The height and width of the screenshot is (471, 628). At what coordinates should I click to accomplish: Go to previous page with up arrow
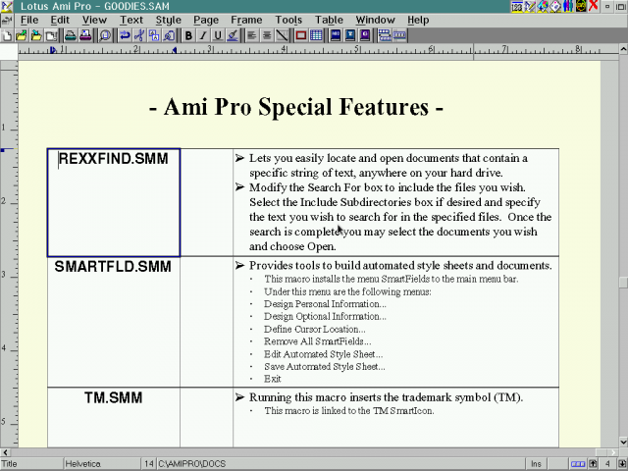(x=593, y=464)
